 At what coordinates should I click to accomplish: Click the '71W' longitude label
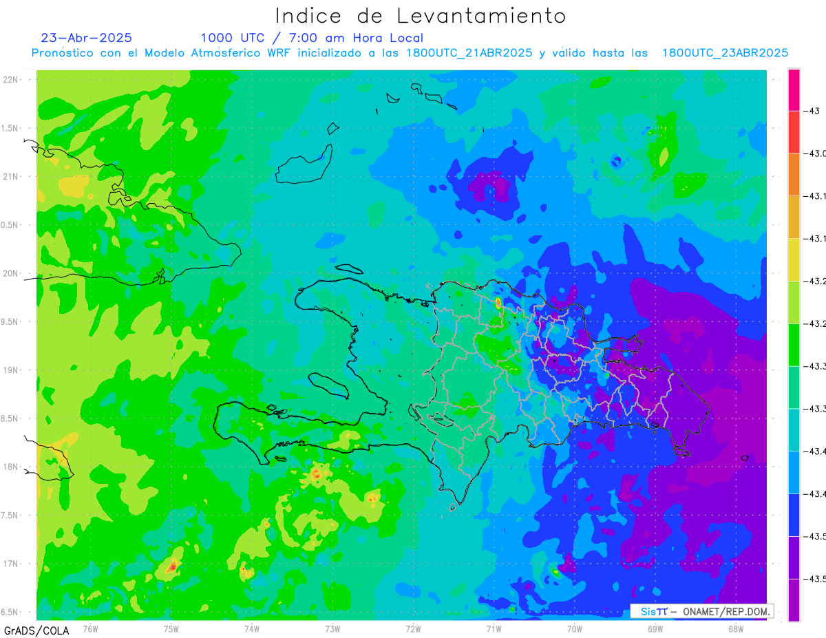tap(494, 628)
